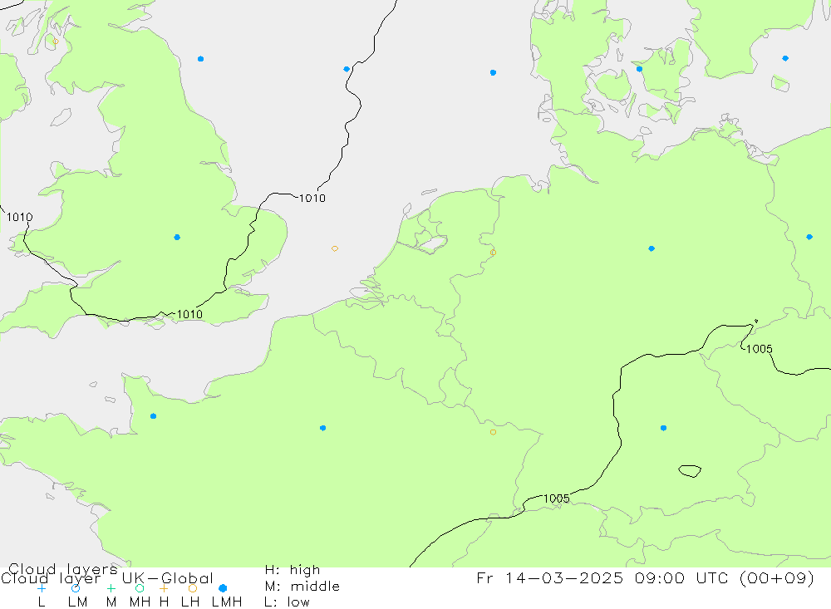Click the 'L: low' legend text
The image size is (831, 609).
click(x=287, y=602)
